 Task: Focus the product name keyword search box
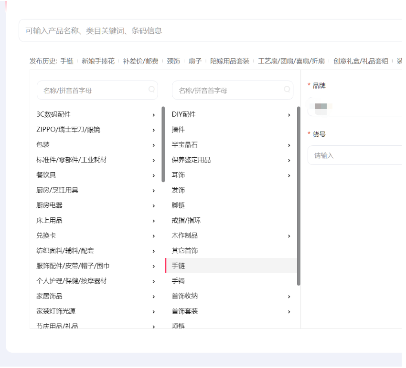click(210, 31)
